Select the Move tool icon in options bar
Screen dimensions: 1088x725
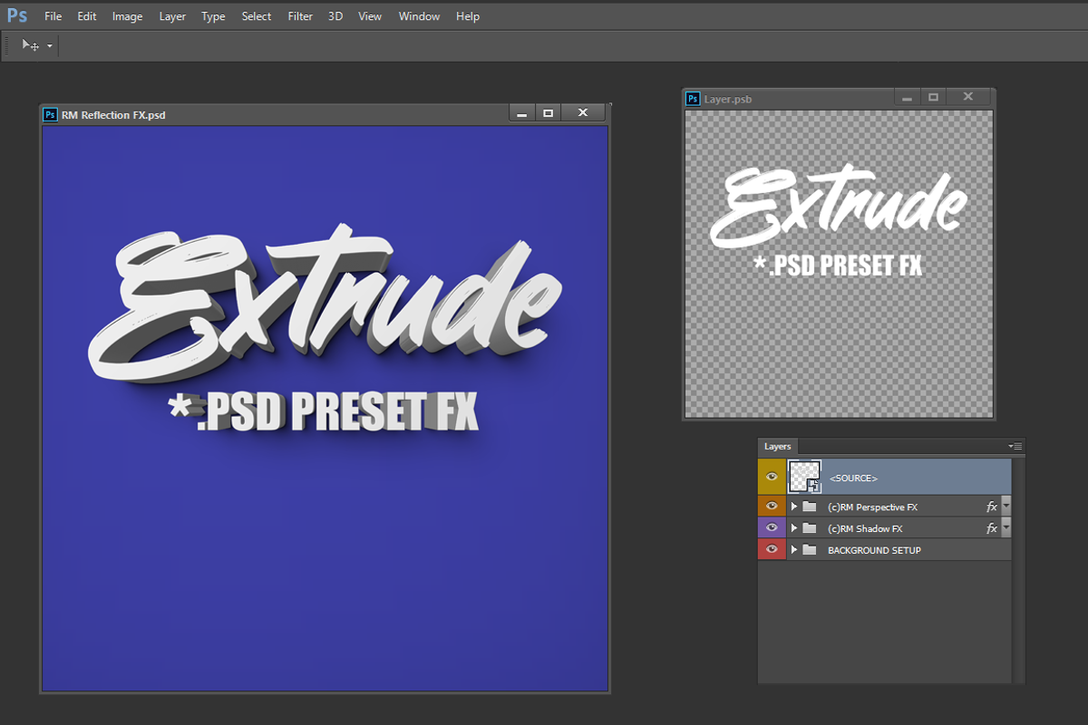(30, 45)
